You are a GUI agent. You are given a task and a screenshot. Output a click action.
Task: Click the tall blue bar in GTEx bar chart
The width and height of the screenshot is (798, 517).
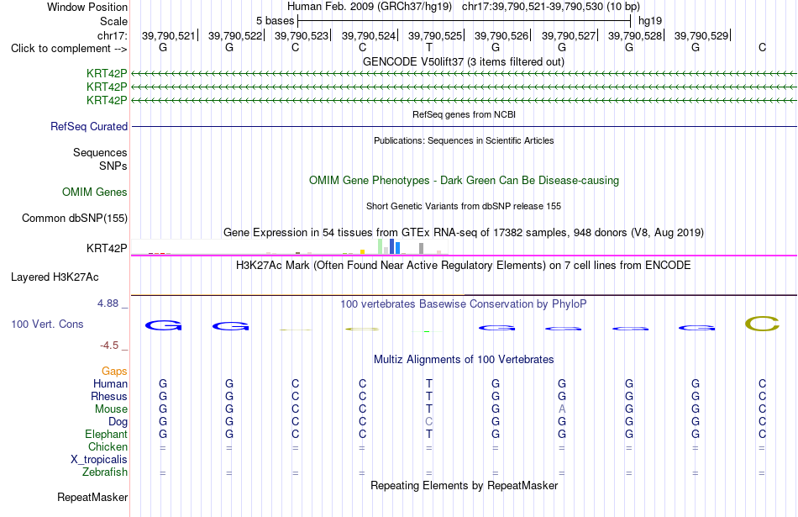pyautogui.click(x=392, y=246)
